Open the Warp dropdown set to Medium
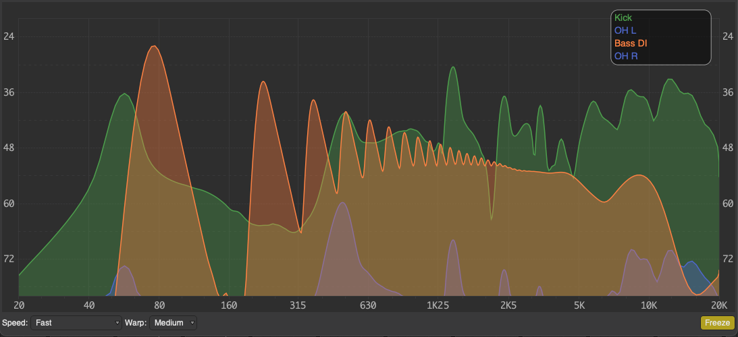Viewport: 738px width, 337px height. point(173,323)
